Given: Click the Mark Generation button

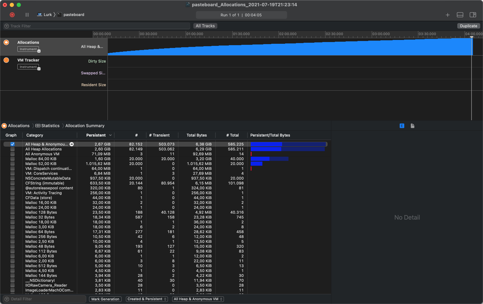Looking at the screenshot, I should (105, 299).
